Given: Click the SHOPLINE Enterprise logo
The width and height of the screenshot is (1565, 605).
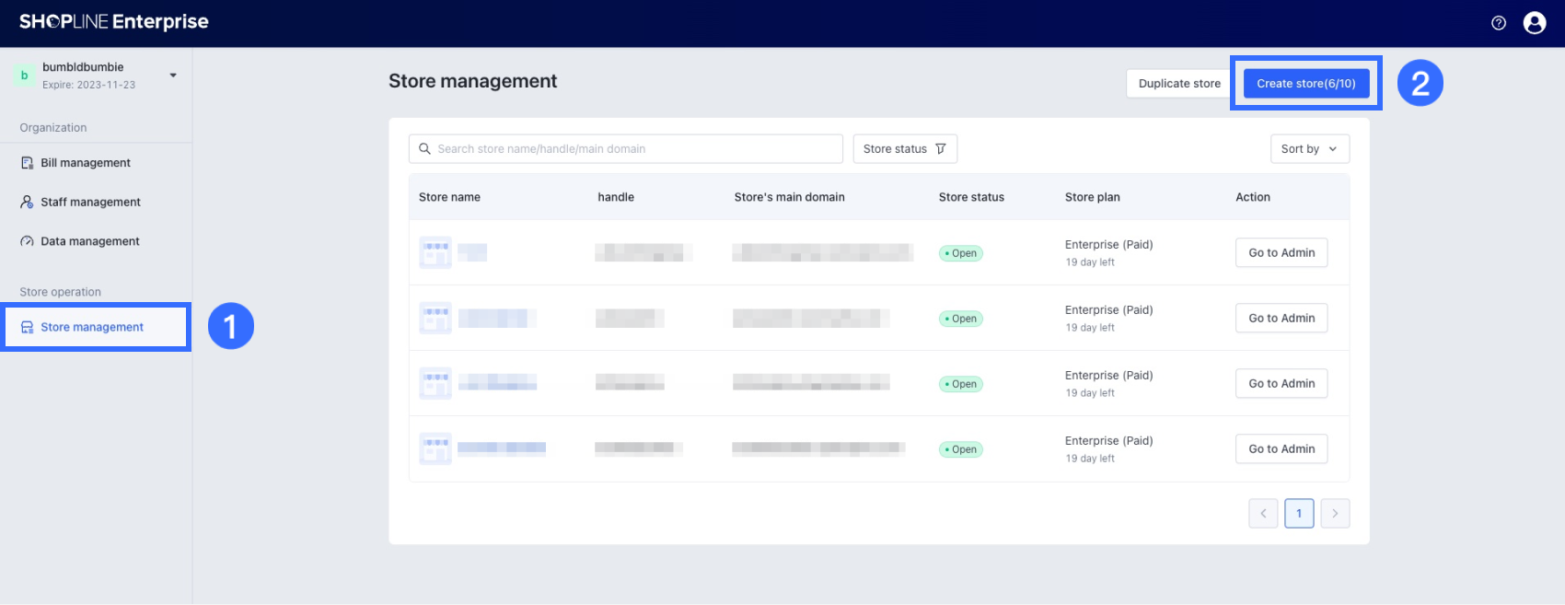Looking at the screenshot, I should pyautogui.click(x=114, y=22).
